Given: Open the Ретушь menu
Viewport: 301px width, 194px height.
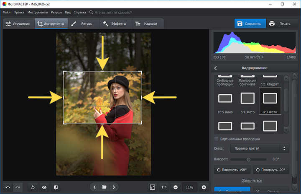Looking at the screenshot, I should tap(56, 12).
